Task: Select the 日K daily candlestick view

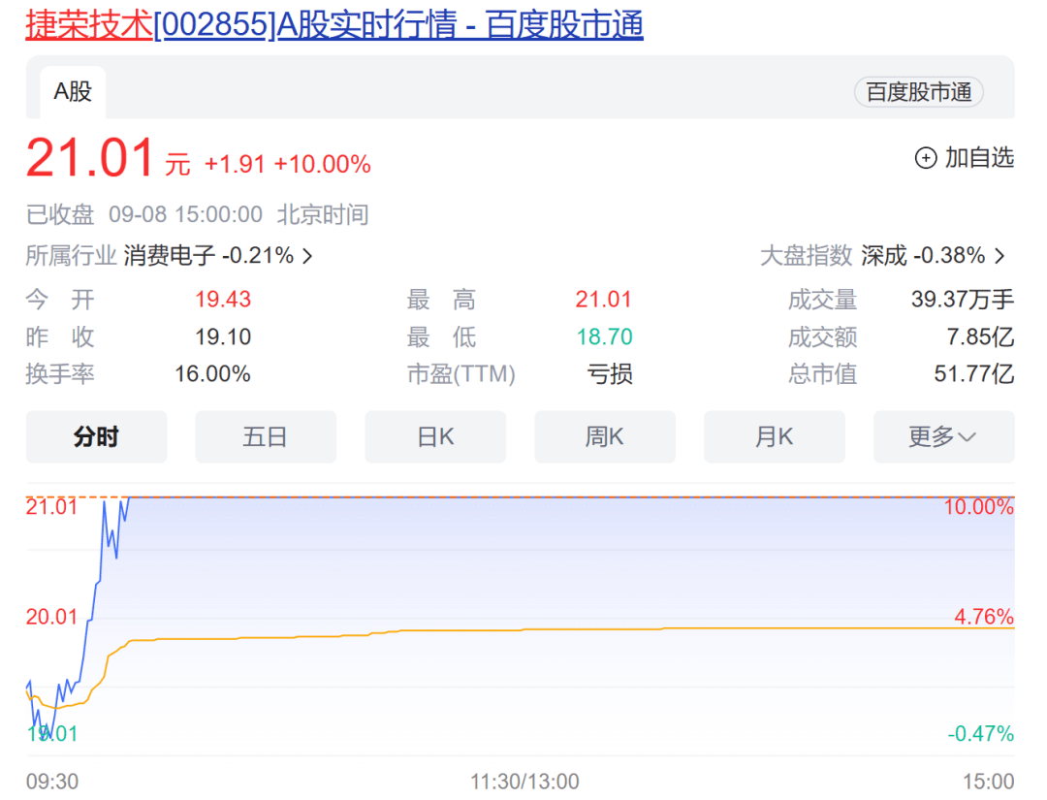Action: pos(435,436)
